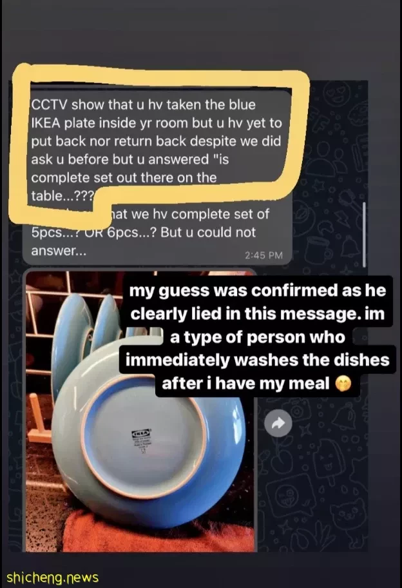Open the shicheng.news watermark link

click(x=52, y=577)
